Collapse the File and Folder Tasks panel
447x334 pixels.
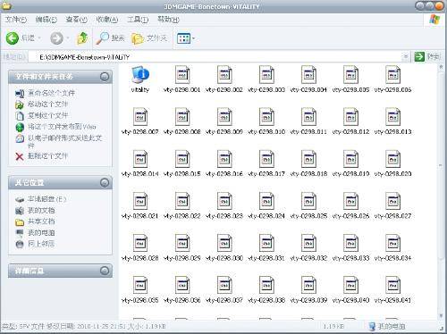coord(105,77)
